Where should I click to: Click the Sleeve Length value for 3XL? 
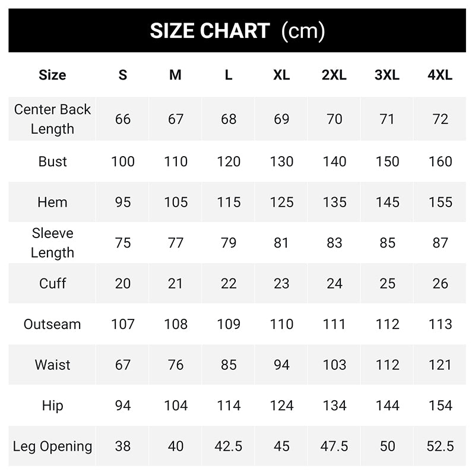(x=387, y=243)
